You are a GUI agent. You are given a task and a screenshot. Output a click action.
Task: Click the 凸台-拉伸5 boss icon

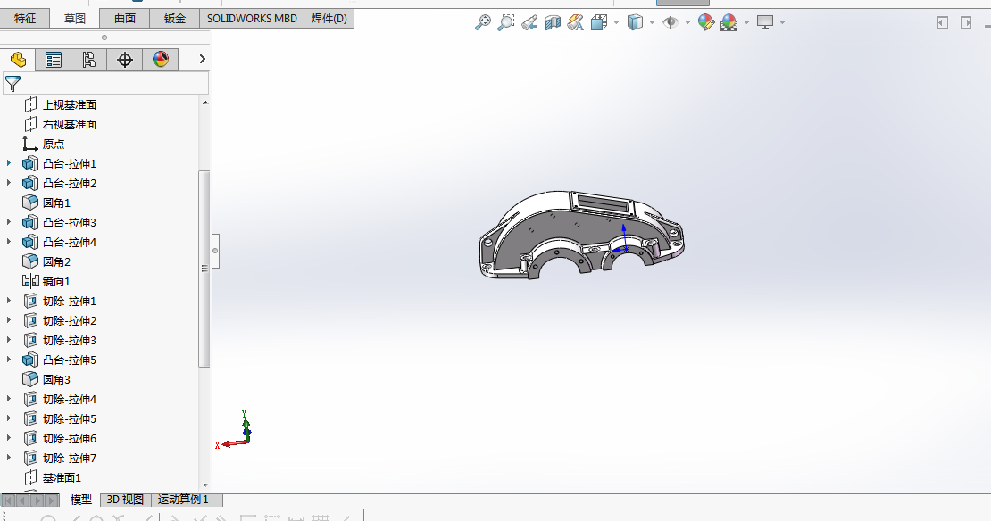point(30,360)
